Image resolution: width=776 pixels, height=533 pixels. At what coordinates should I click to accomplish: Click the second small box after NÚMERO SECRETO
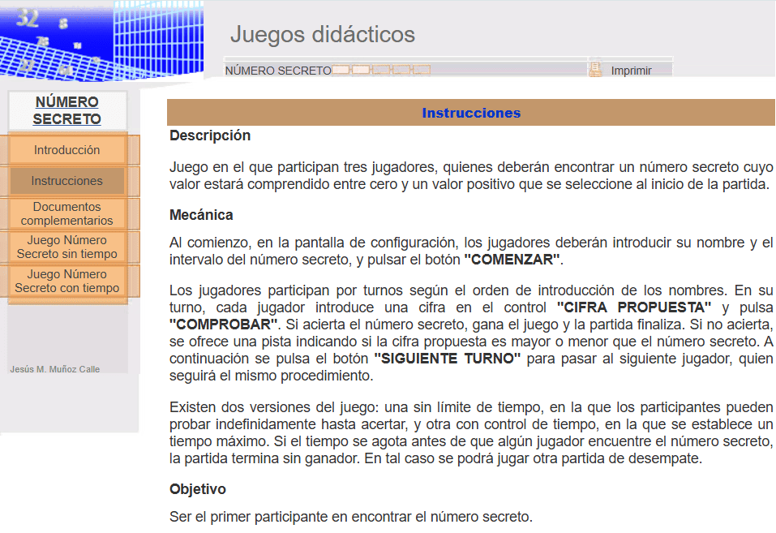point(361,71)
